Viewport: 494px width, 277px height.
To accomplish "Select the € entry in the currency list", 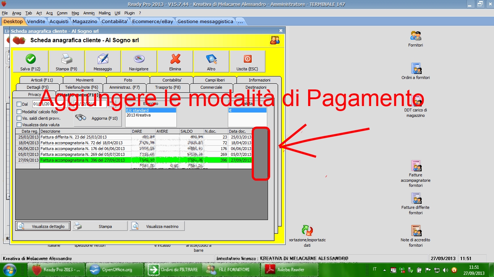I will 247,110.
